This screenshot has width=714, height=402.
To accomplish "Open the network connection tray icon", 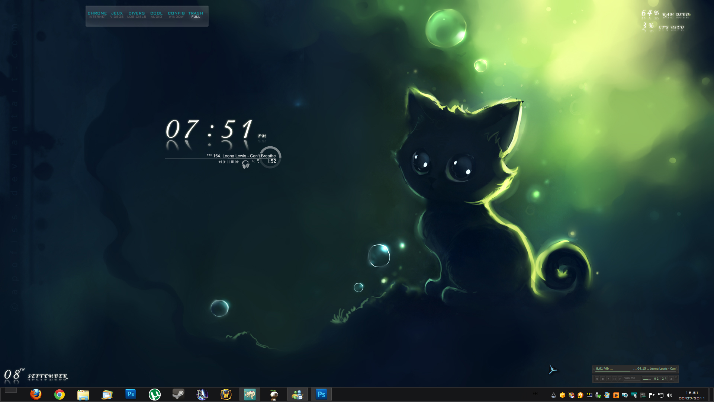I will click(661, 395).
